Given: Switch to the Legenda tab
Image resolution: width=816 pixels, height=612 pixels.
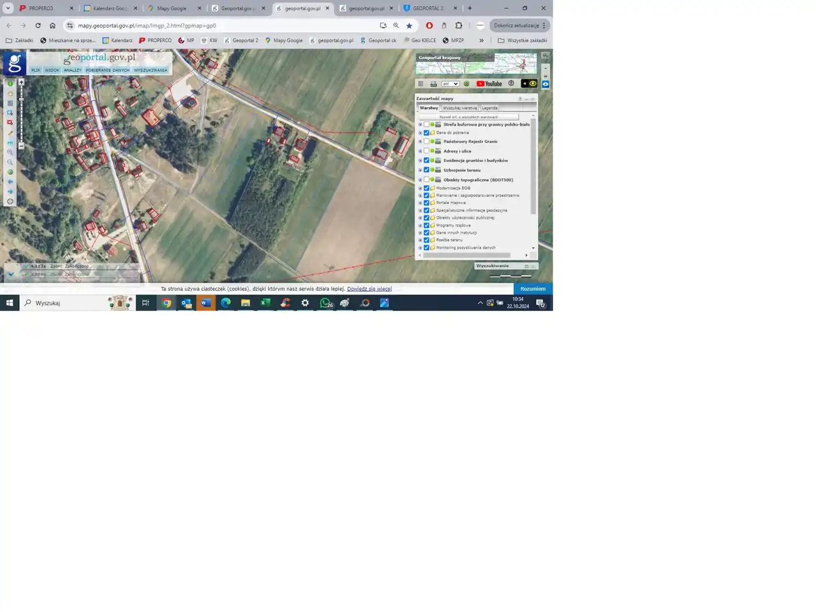Looking at the screenshot, I should pyautogui.click(x=490, y=108).
